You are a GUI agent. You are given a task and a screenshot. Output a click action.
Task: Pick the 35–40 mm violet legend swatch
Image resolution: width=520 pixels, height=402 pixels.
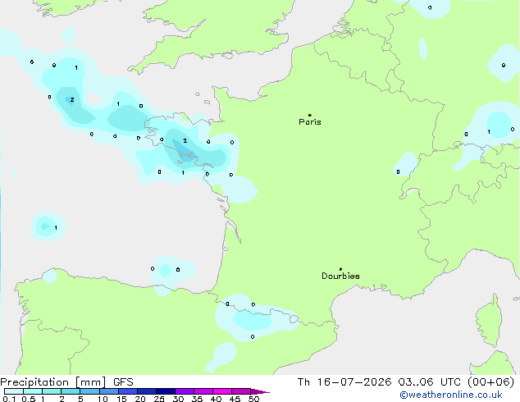coord(203,391)
